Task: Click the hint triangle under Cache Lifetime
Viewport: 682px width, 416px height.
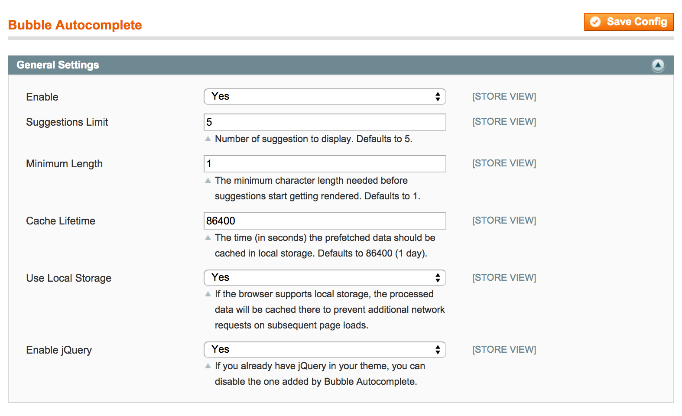Action: (208, 238)
